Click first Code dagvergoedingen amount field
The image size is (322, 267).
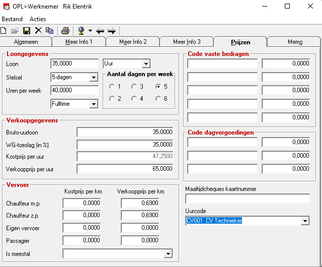(x=286, y=142)
